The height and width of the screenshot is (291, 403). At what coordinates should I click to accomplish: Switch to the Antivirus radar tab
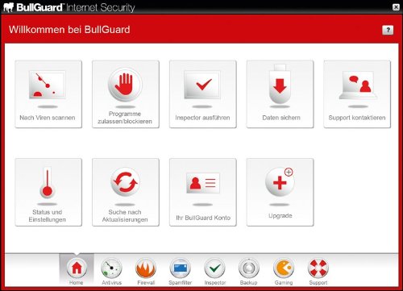pyautogui.click(x=111, y=272)
